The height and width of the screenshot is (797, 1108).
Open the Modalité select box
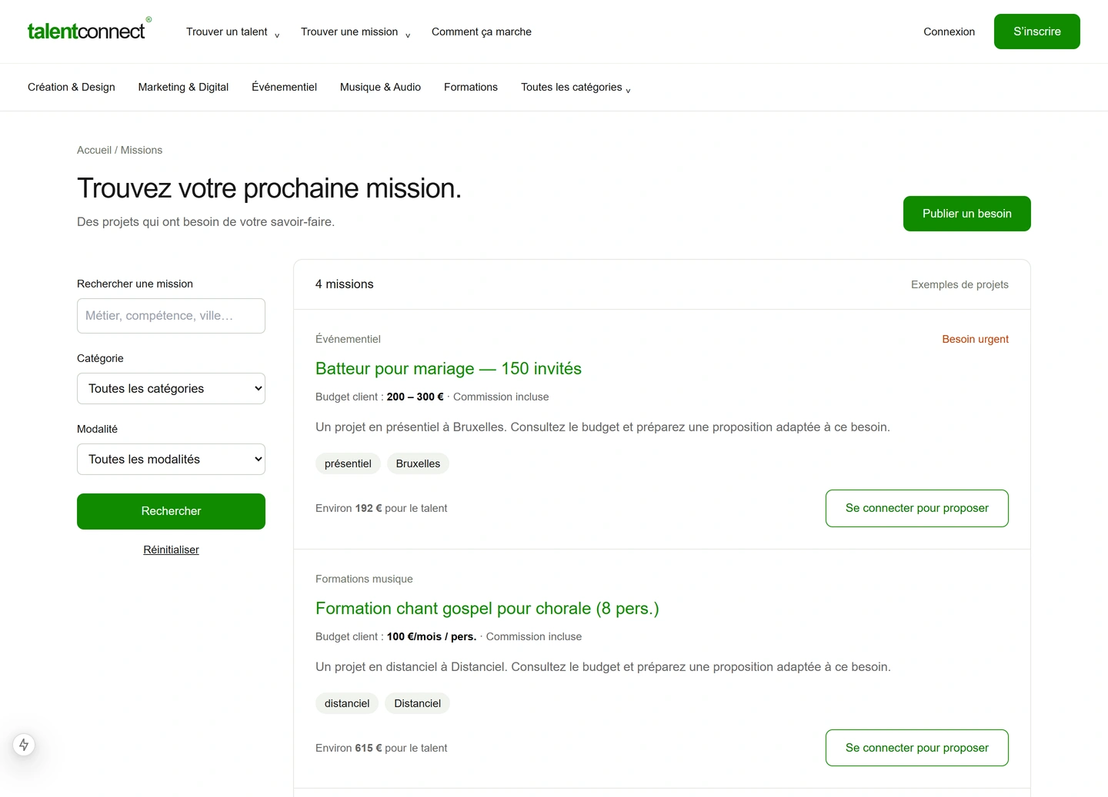click(x=171, y=460)
